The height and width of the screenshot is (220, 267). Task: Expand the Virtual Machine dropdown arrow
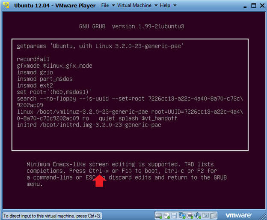(x=156, y=6)
